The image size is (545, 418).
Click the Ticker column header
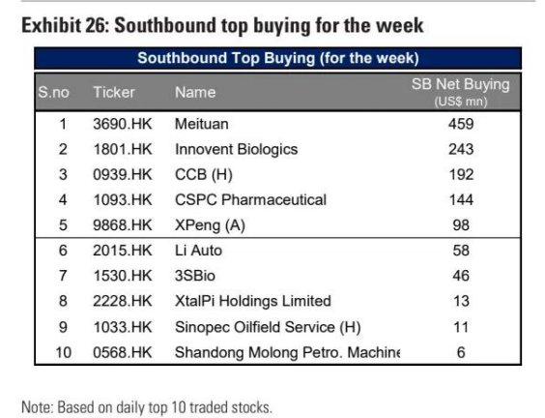tap(114, 92)
